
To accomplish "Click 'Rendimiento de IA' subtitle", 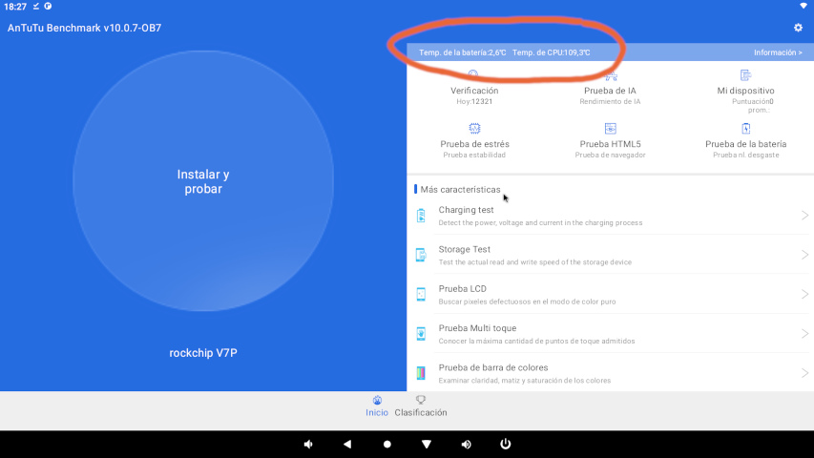I will click(x=610, y=102).
